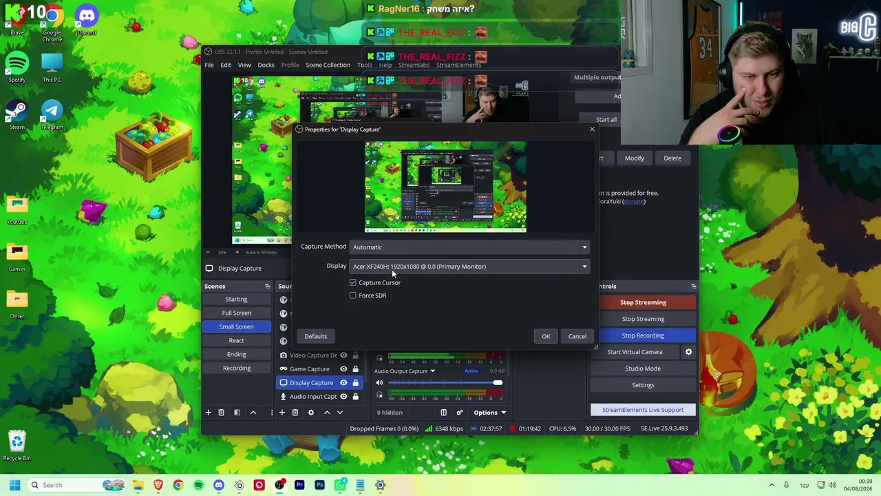
Task: Open the Discord desktop shortcut
Action: tap(86, 19)
